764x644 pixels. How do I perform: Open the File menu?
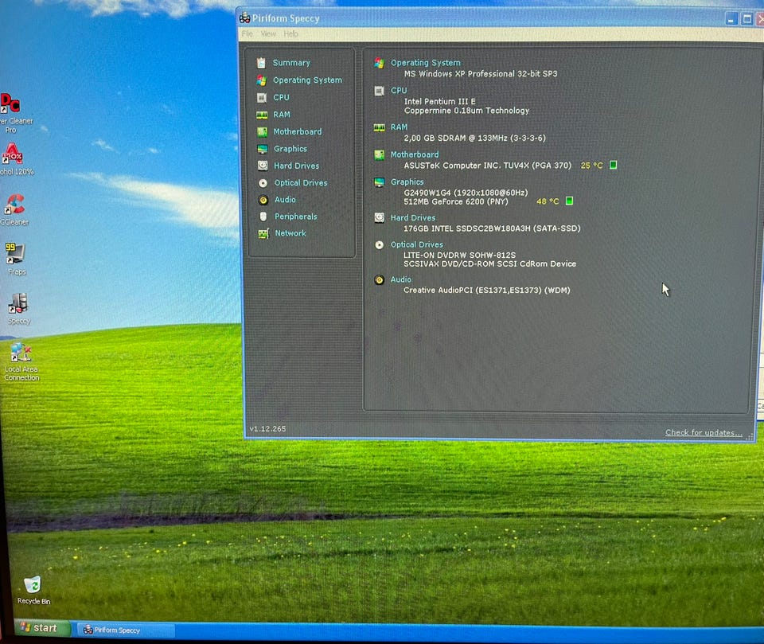coord(248,33)
